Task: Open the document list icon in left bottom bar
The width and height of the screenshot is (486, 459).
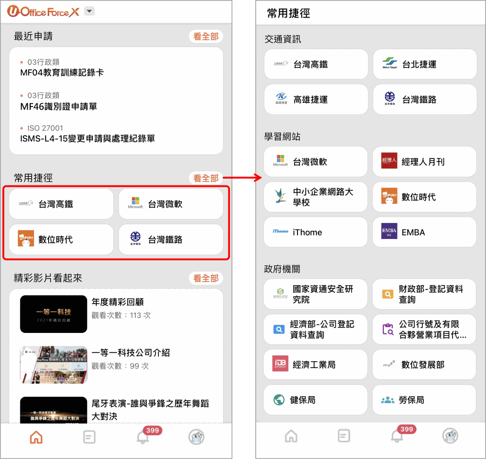Action: pyautogui.click(x=89, y=437)
